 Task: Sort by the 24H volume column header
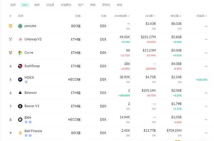150,16
